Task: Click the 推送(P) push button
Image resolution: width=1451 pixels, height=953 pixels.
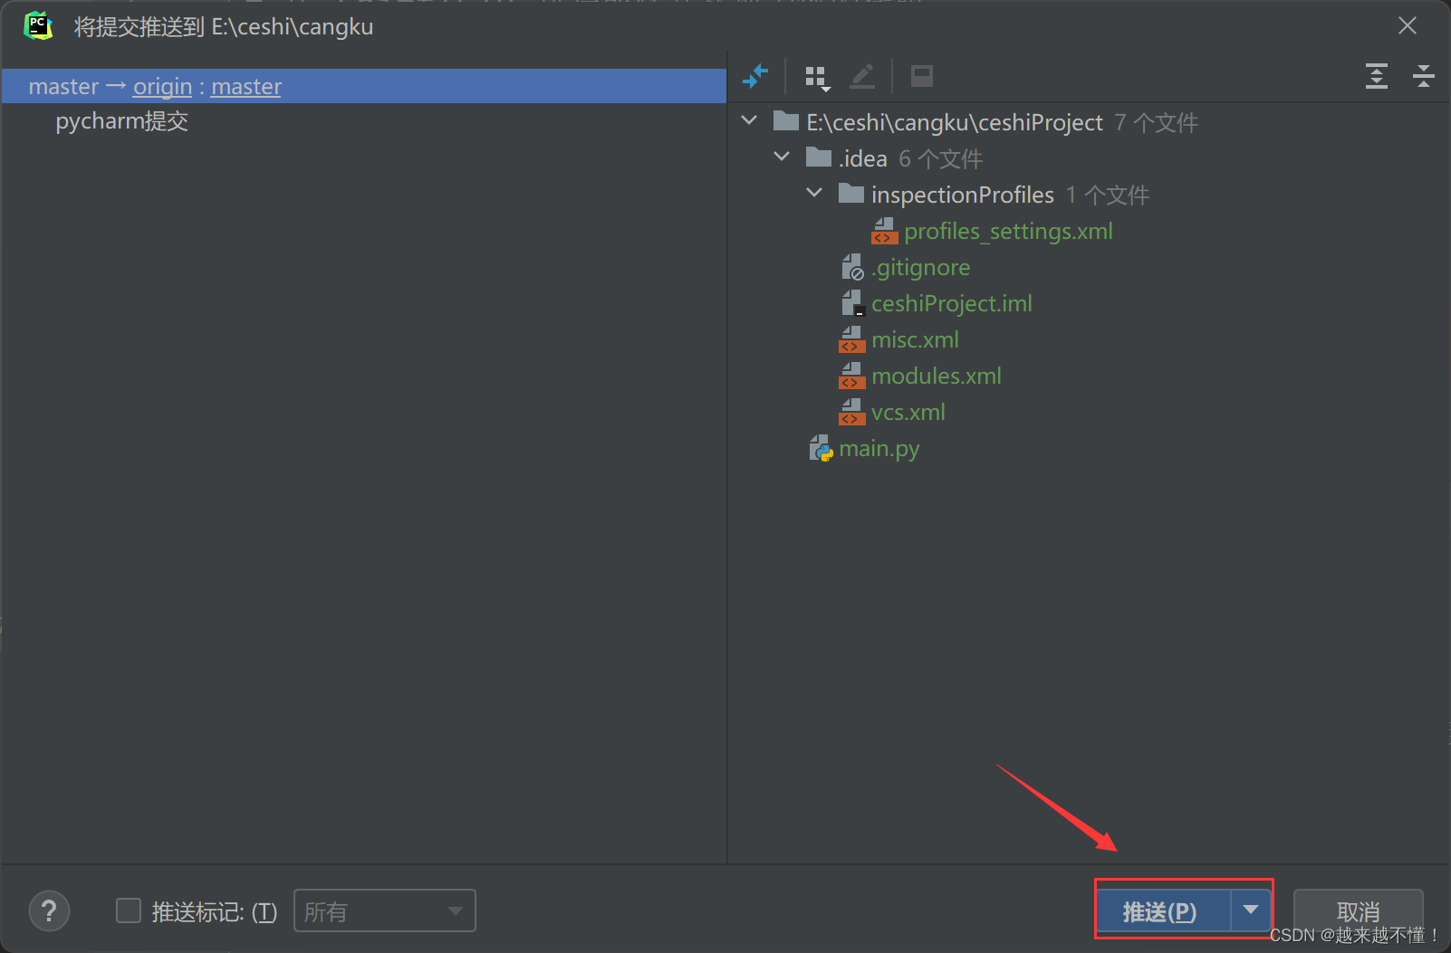Action: 1163,910
